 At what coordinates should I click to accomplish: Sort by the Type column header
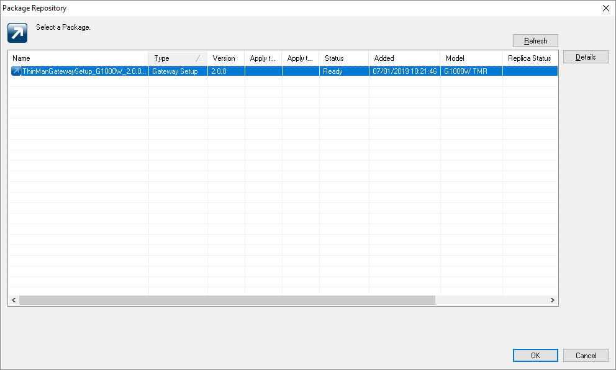(178, 58)
